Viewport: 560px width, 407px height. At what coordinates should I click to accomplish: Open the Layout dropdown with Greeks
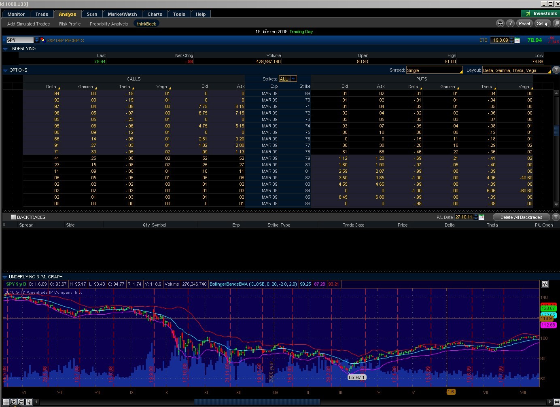click(516, 70)
